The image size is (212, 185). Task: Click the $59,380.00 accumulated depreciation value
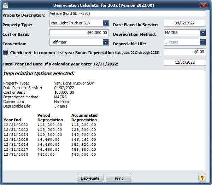pyautogui.click(x=84, y=149)
